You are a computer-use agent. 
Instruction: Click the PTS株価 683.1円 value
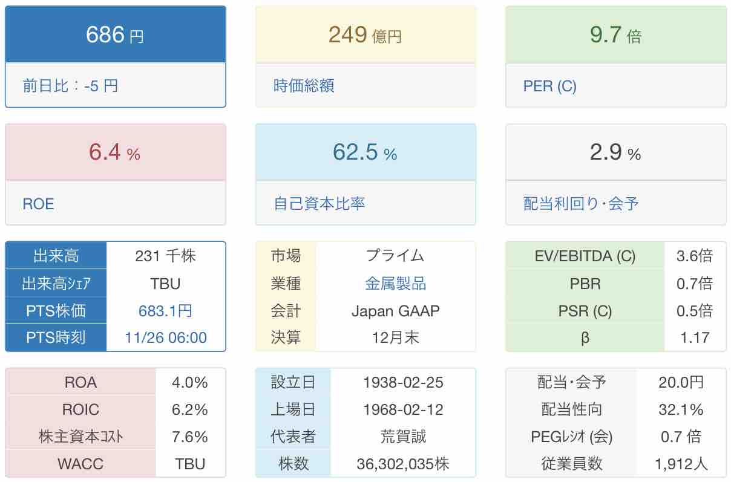166,311
